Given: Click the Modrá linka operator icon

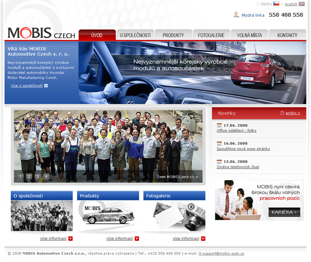Looking at the screenshot, I should tap(236, 15).
